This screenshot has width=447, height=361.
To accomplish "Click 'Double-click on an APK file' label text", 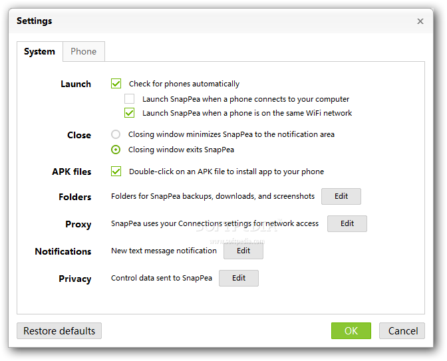I will coord(226,172).
